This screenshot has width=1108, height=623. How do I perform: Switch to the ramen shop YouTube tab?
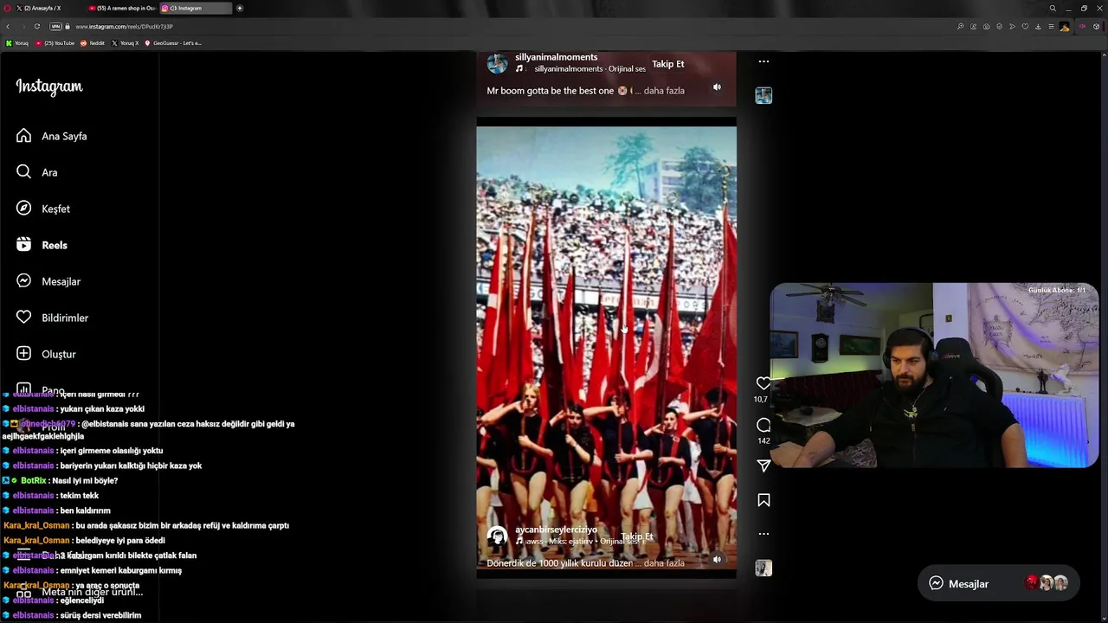pos(122,8)
